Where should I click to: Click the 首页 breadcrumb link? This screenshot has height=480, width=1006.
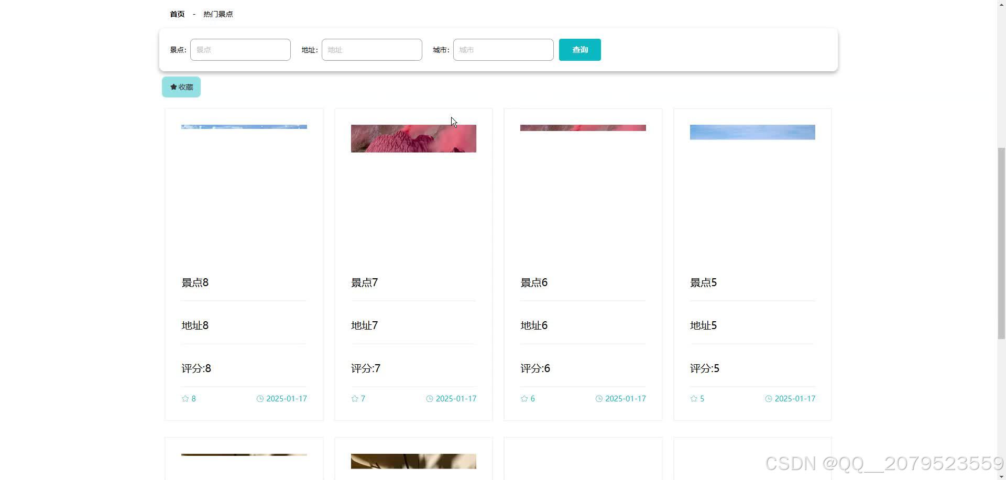tap(177, 14)
